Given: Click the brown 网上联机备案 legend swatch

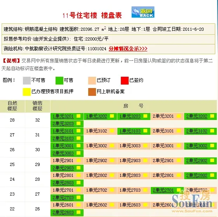Looking at the screenshot, I should pyautogui.click(x=92, y=92).
